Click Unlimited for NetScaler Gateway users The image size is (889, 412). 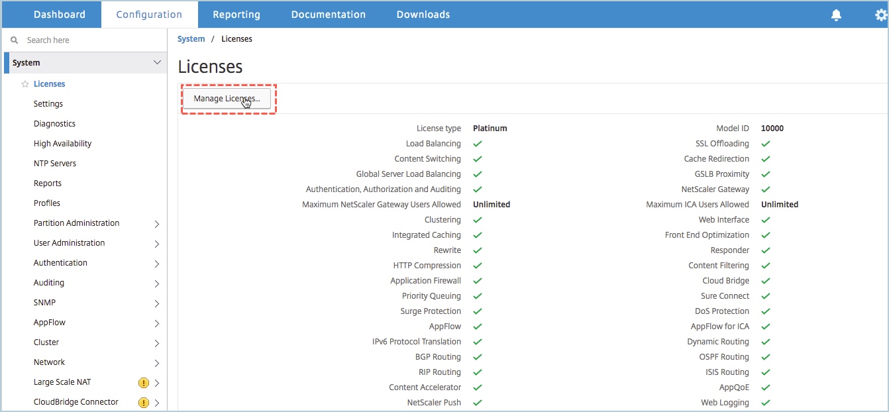pos(492,205)
